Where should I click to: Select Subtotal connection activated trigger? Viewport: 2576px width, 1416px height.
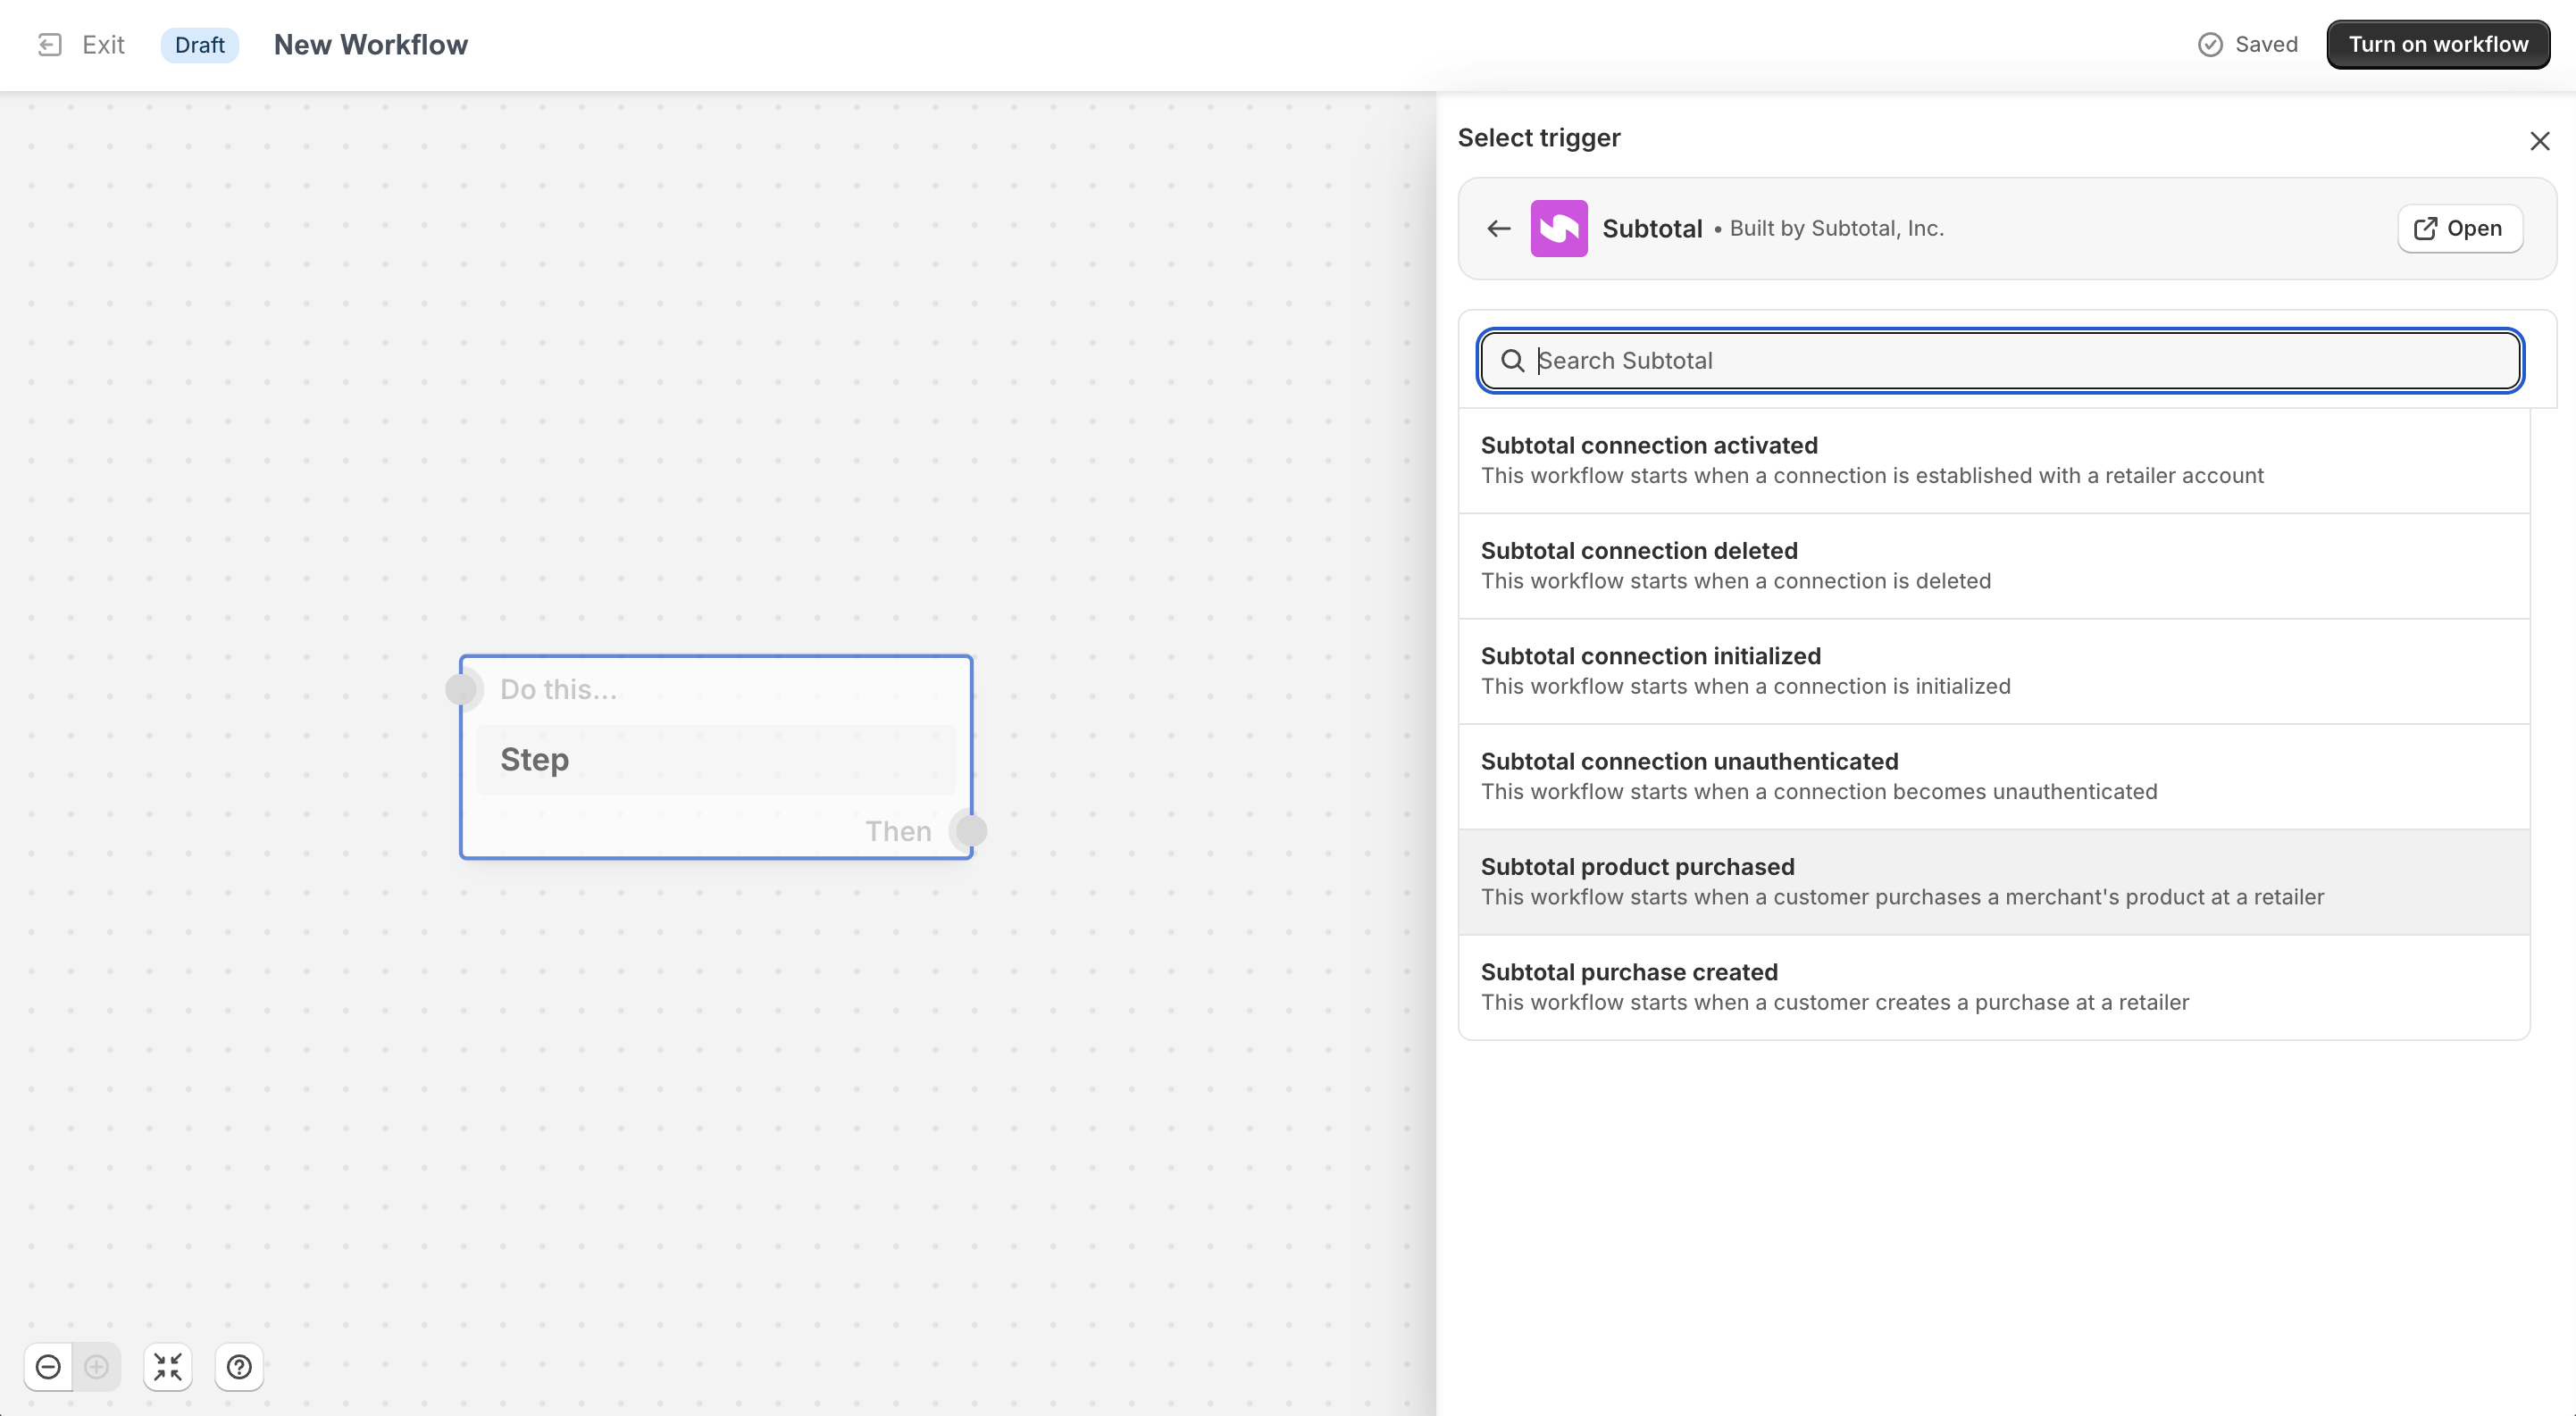pyautogui.click(x=1993, y=461)
